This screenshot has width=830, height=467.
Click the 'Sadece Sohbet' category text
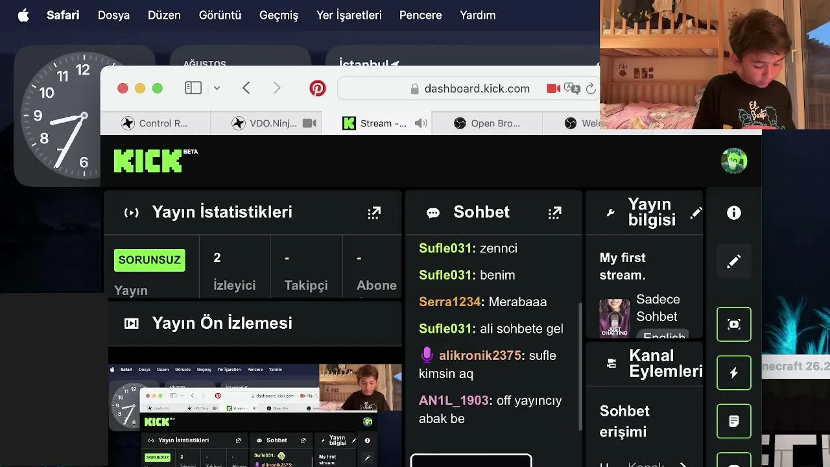tap(658, 308)
